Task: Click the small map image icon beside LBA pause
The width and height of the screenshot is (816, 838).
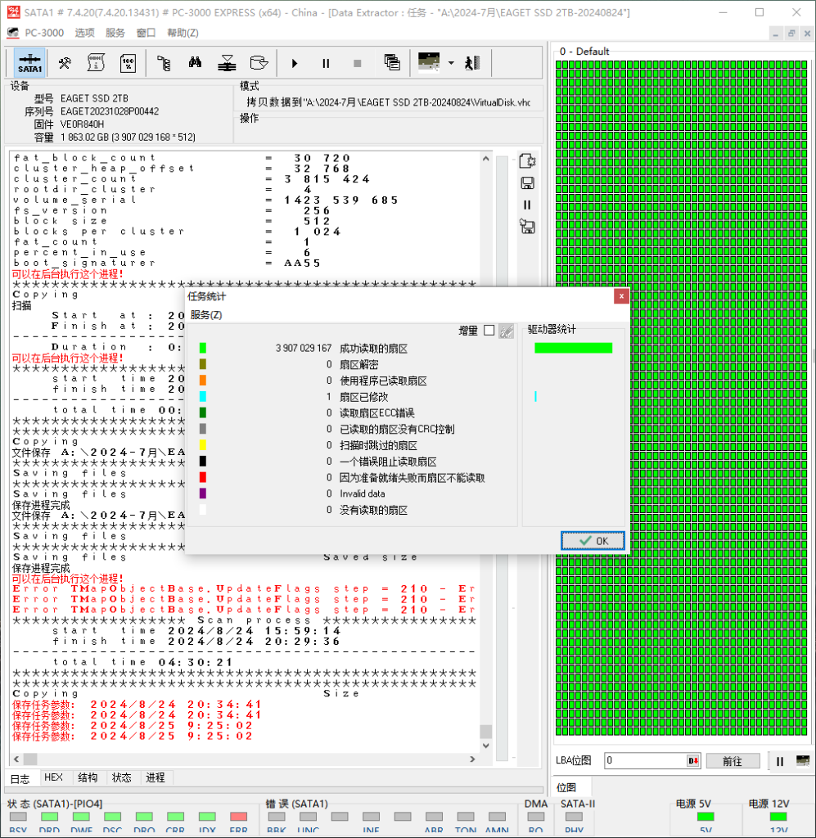Action: (x=803, y=760)
